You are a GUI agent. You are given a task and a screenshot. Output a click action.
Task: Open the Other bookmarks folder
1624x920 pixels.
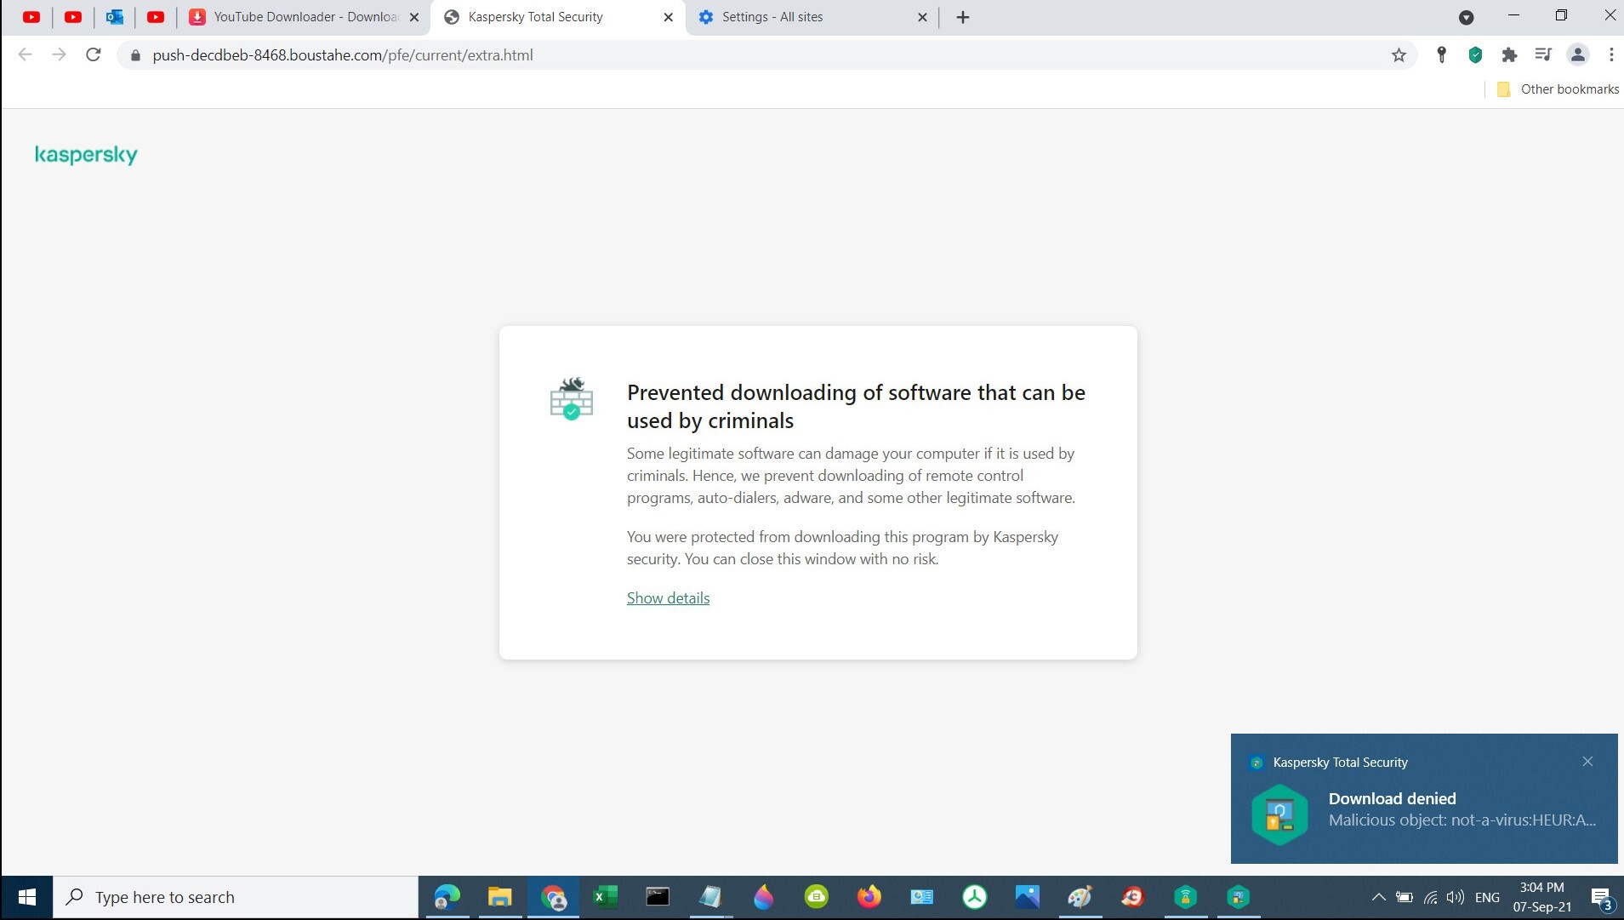pos(1558,89)
